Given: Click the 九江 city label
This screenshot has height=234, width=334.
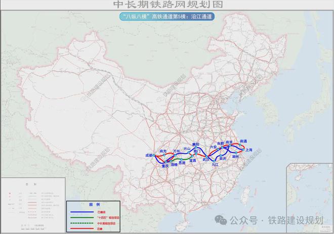Looking at the screenshot, I should tap(215, 164).
